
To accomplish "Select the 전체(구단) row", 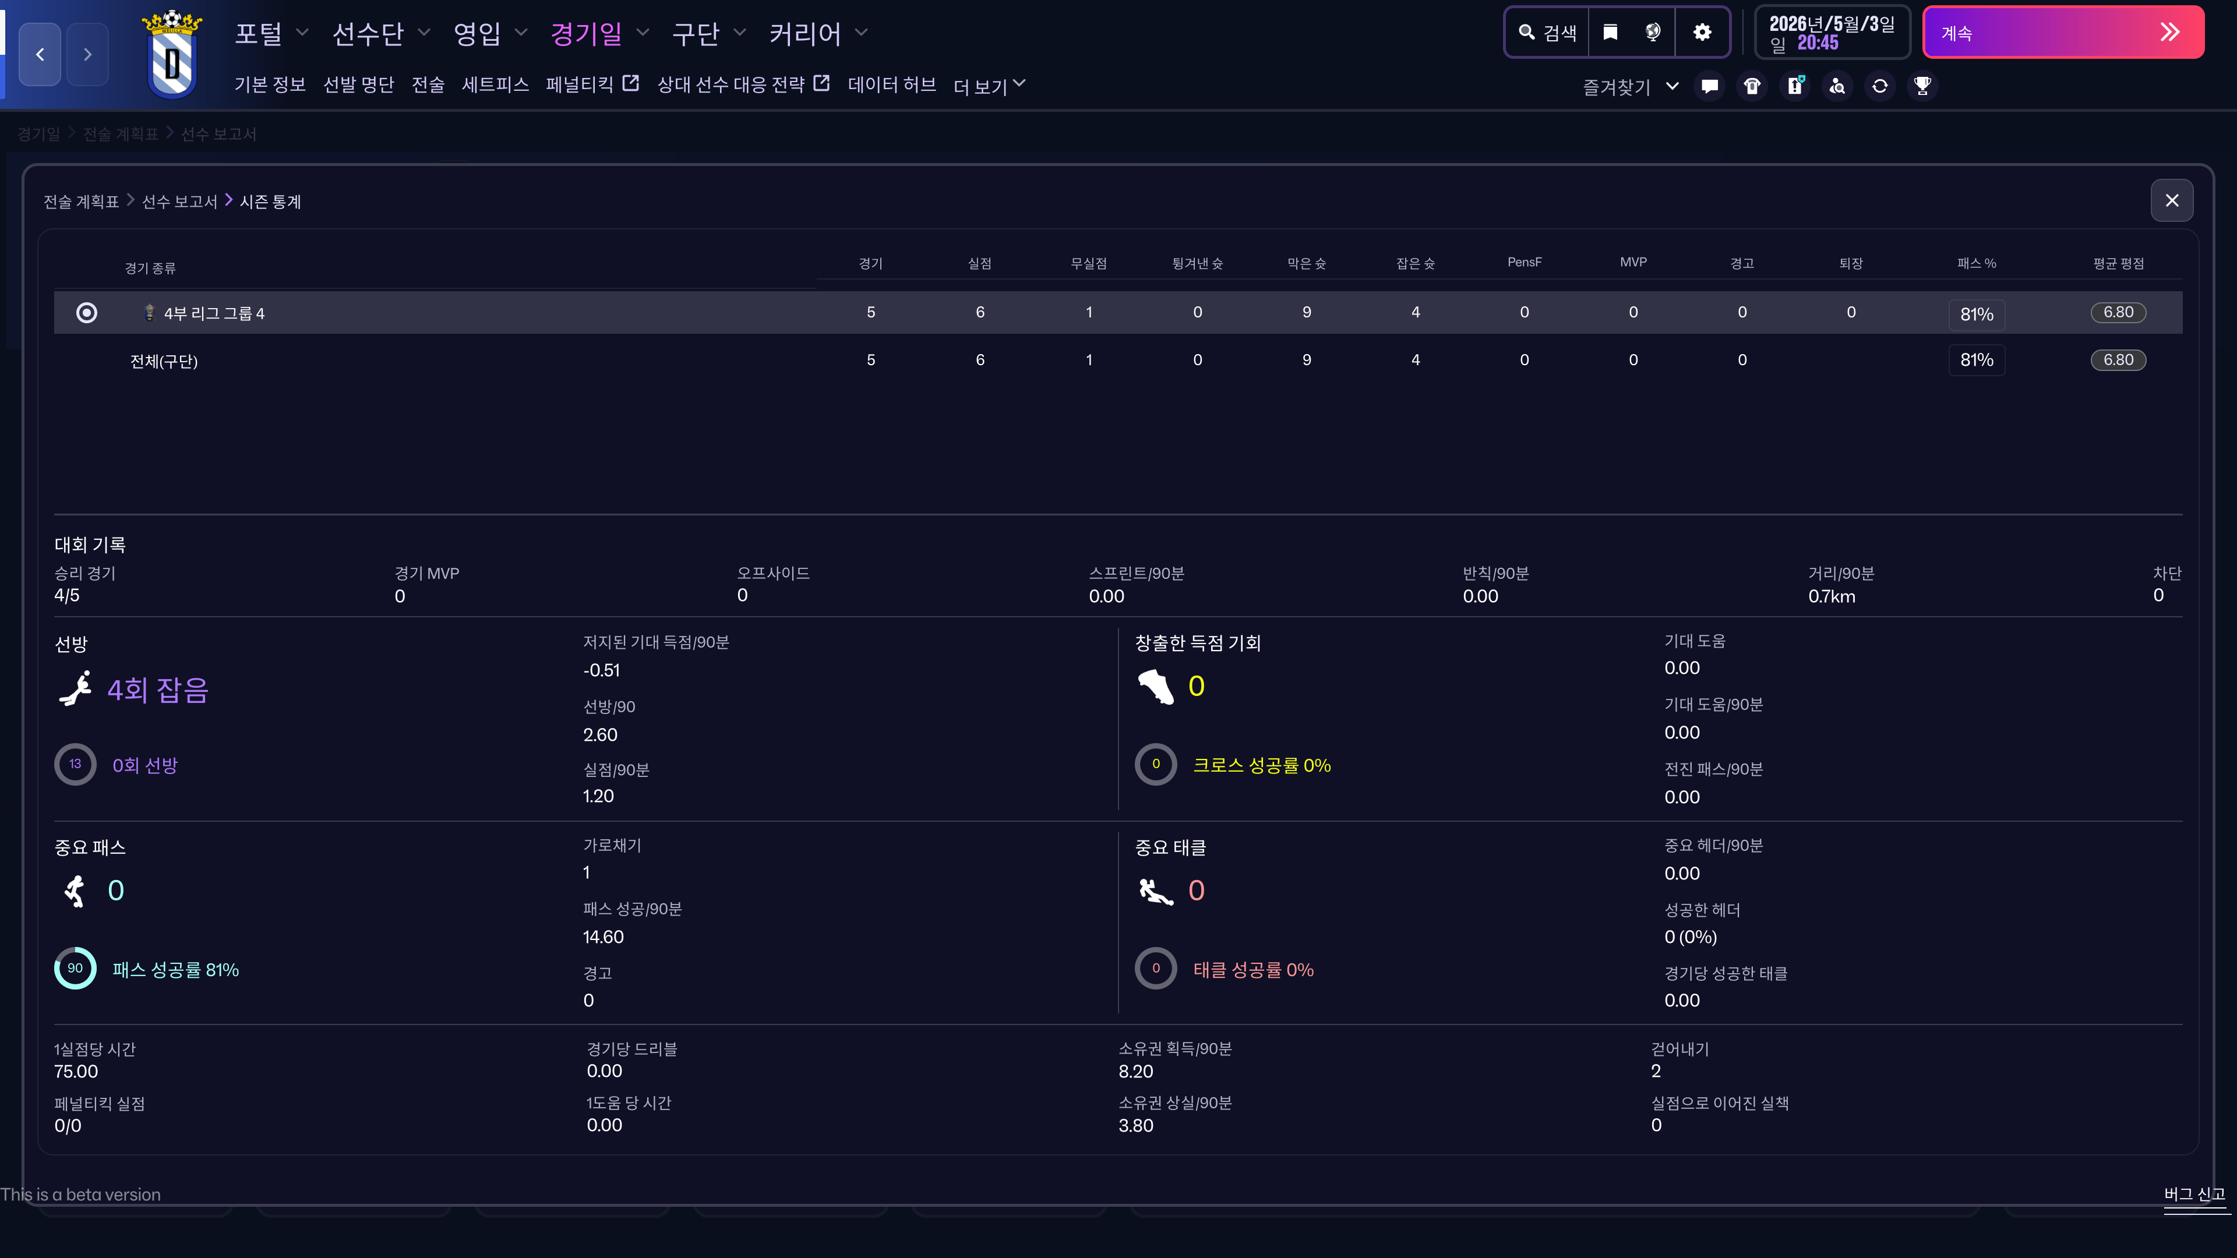I will [164, 361].
